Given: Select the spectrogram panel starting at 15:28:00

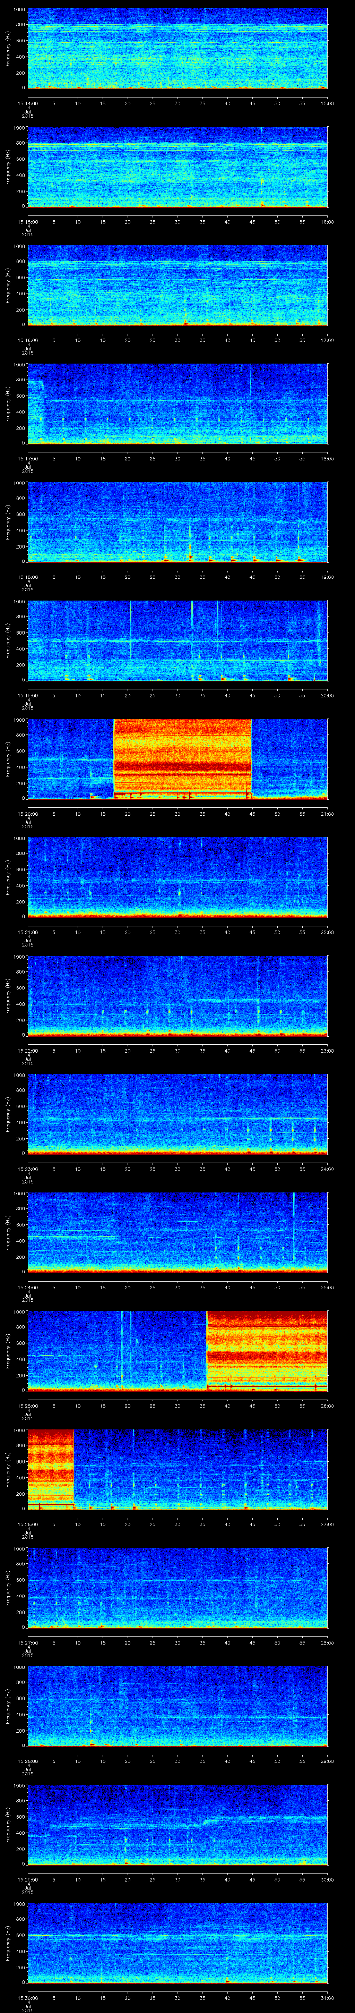Looking at the screenshot, I should point(177,1706).
